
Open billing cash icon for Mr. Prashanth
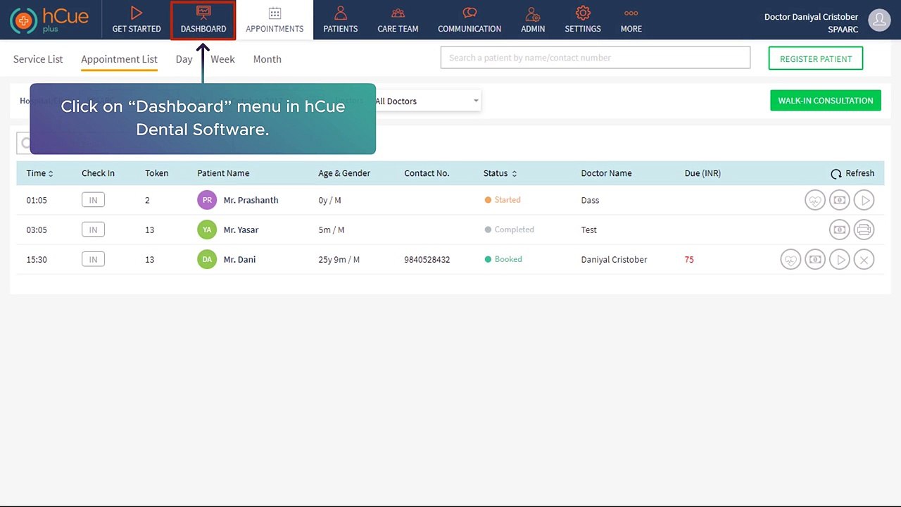click(x=840, y=200)
